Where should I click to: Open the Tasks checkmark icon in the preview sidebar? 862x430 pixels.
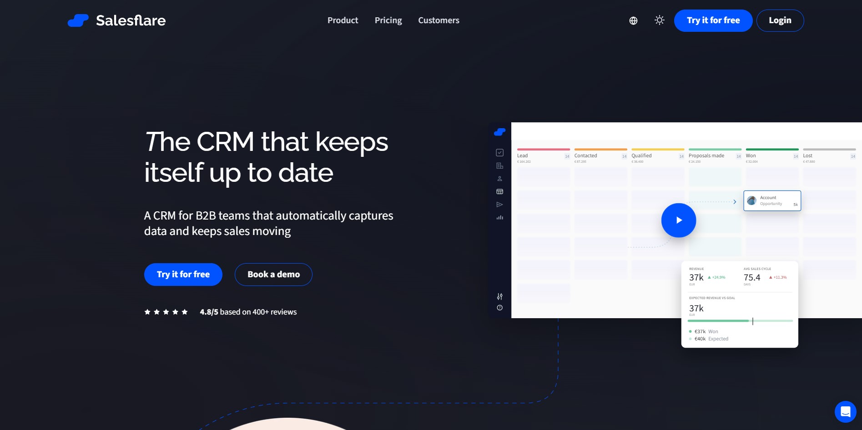pyautogui.click(x=500, y=153)
